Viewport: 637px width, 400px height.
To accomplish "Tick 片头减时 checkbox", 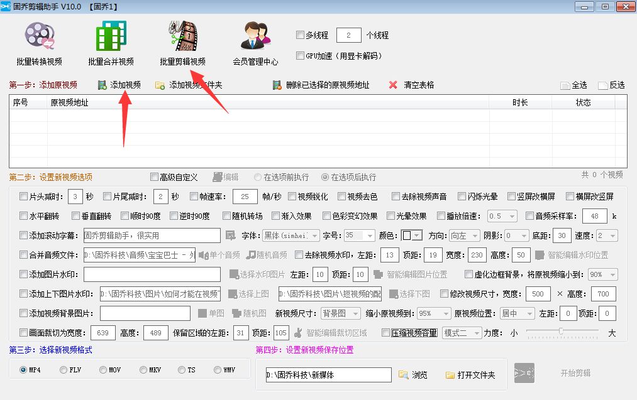I will click(23, 197).
